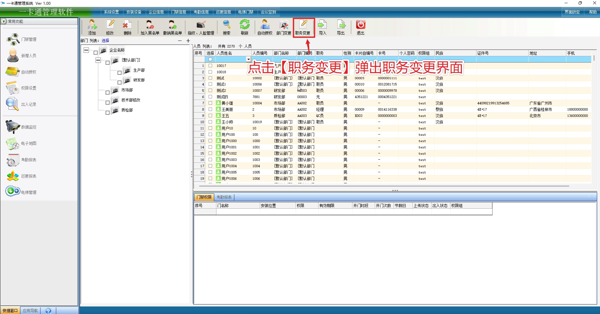Click the 添加 (Add) person toolbar icon

point(92,27)
